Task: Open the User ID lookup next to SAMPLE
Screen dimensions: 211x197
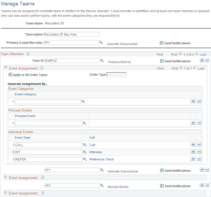Action: (x=102, y=61)
